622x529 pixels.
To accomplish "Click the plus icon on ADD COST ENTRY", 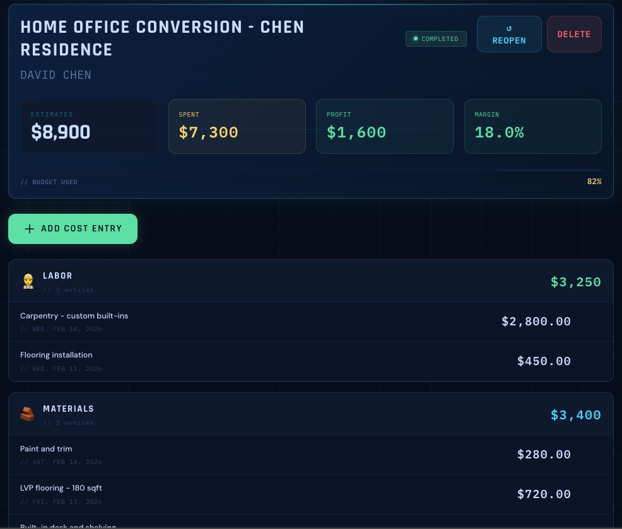I will pos(29,229).
